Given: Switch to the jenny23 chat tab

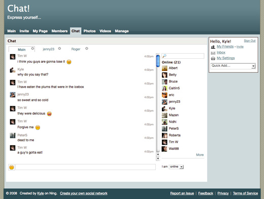Looking at the screenshot, I should [x=49, y=49].
